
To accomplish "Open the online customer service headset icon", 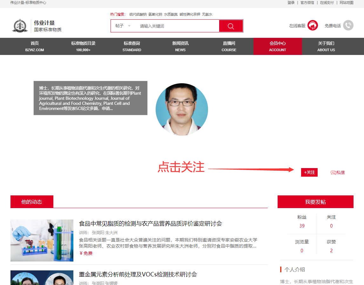I will click(x=313, y=25).
